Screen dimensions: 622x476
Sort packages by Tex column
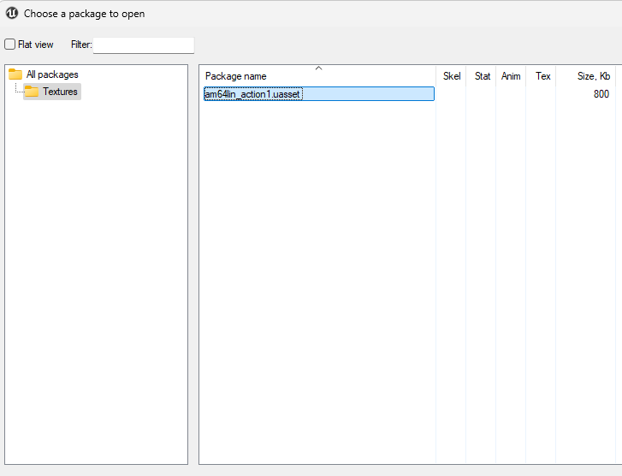[x=542, y=76]
